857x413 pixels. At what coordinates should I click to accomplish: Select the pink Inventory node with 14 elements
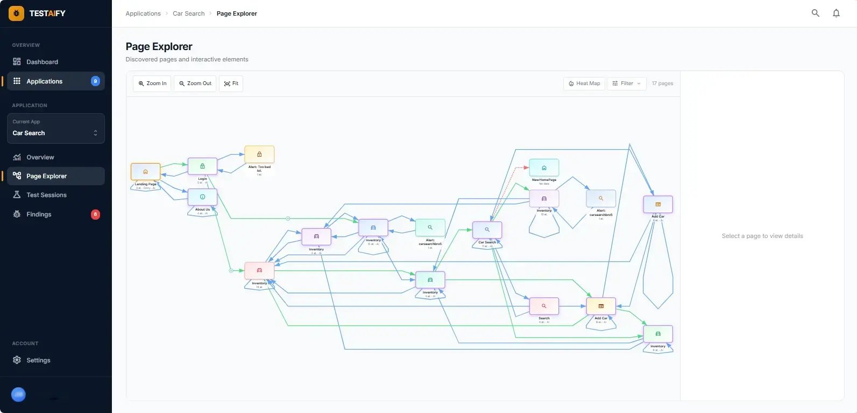coord(259,270)
